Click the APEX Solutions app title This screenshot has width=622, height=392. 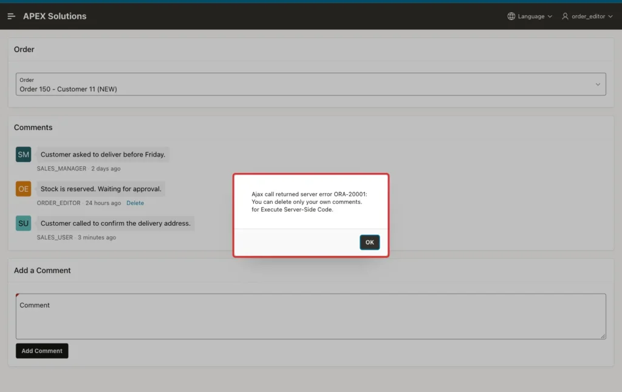[x=55, y=16]
